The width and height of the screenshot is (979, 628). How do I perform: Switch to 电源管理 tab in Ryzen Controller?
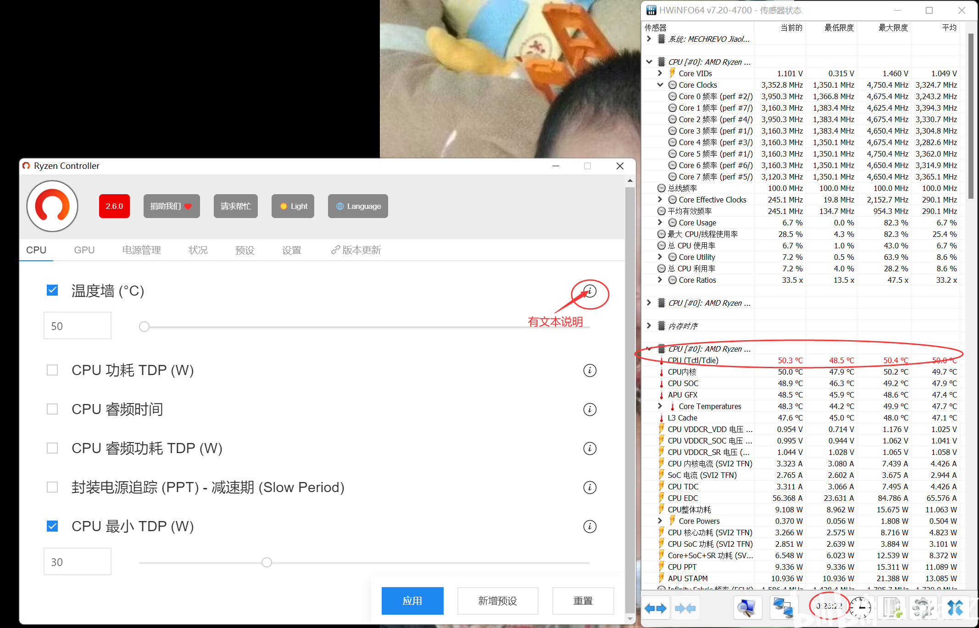coord(141,250)
